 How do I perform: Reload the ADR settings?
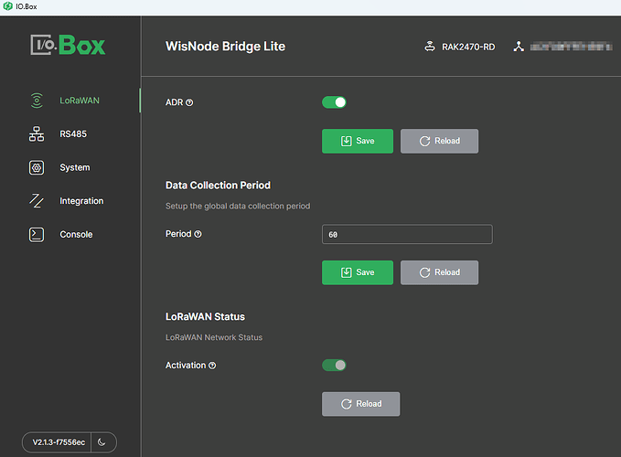click(x=439, y=141)
